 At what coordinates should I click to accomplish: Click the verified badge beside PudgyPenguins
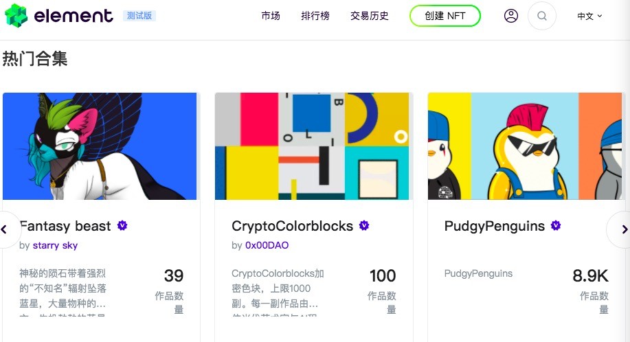[x=556, y=225]
